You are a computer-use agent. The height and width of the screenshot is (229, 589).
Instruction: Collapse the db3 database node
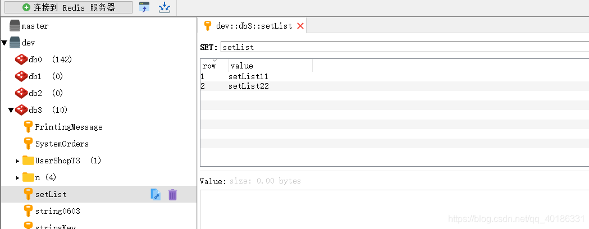point(11,110)
